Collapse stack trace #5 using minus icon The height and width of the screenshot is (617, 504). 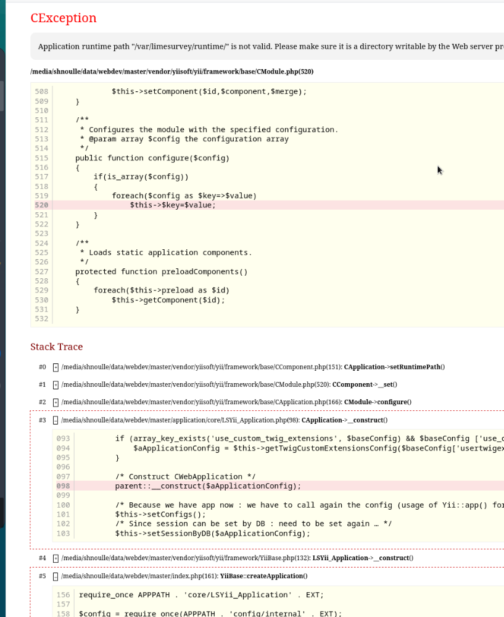click(56, 576)
